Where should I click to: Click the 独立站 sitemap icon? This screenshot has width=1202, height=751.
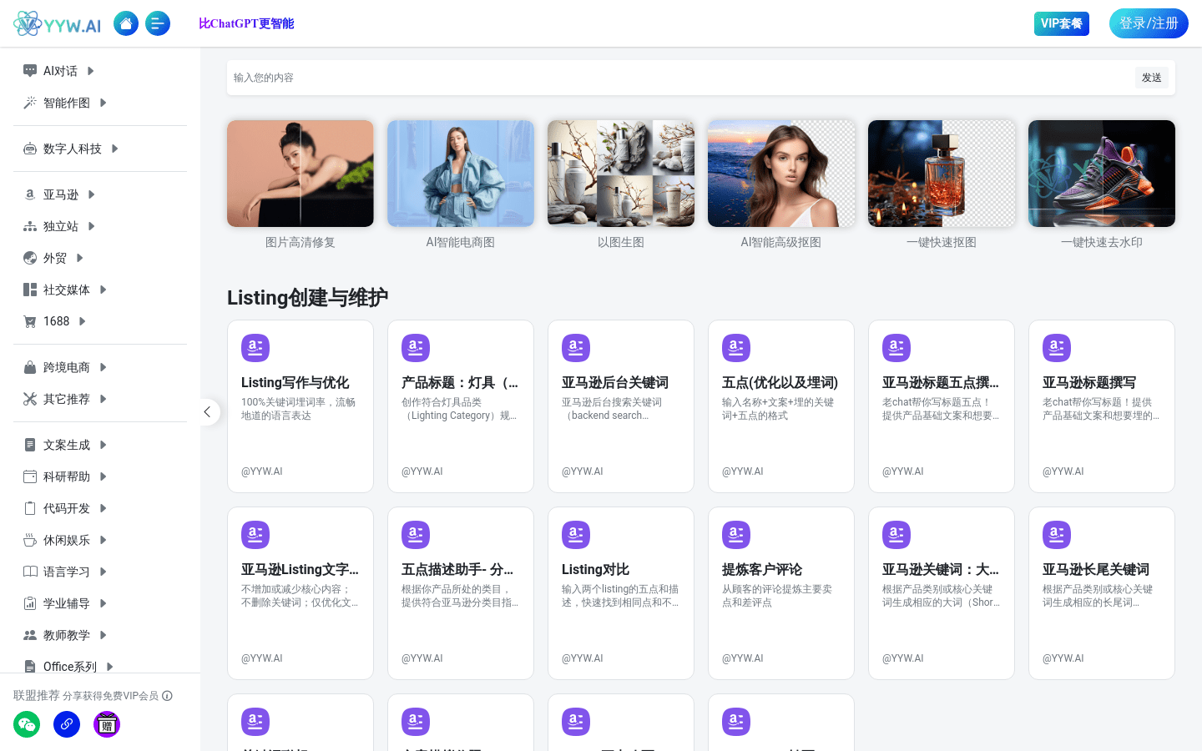pyautogui.click(x=30, y=226)
